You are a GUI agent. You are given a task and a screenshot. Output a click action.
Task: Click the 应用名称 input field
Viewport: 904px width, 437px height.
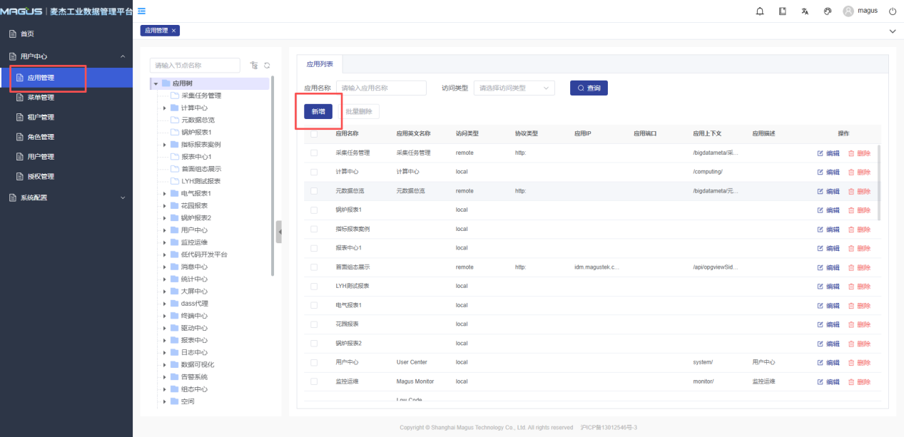point(381,88)
